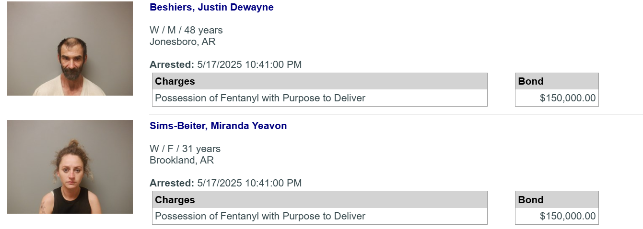Click the name Beshiers, Justin Dewayne

click(x=211, y=7)
